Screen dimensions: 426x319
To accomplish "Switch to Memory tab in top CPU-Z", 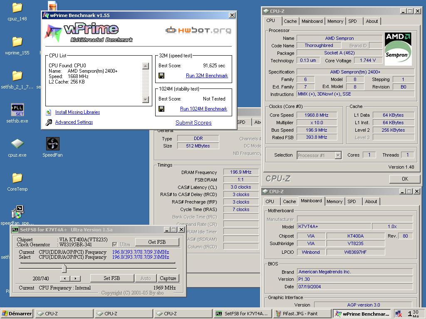I will coord(335,21).
